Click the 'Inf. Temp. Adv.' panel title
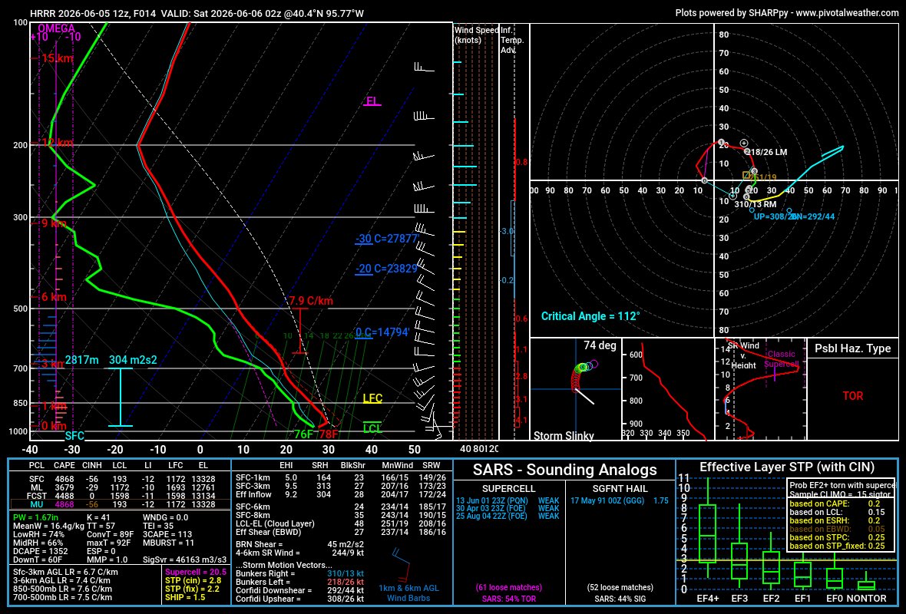The image size is (906, 614). pyautogui.click(x=512, y=40)
